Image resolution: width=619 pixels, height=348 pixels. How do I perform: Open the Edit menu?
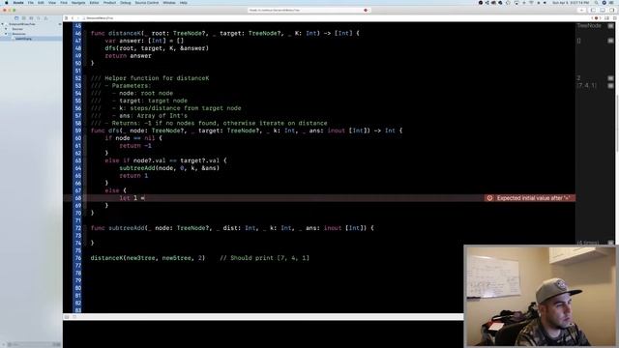tap(41, 3)
